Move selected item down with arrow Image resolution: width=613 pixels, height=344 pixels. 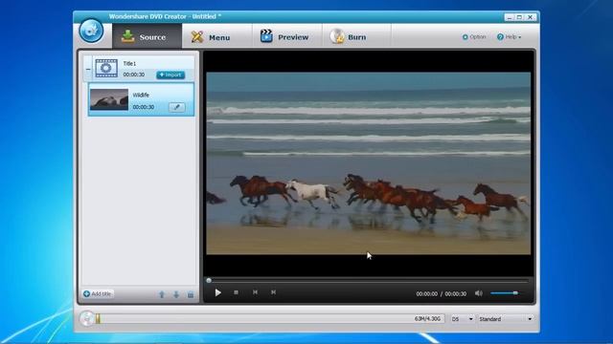[x=176, y=294]
